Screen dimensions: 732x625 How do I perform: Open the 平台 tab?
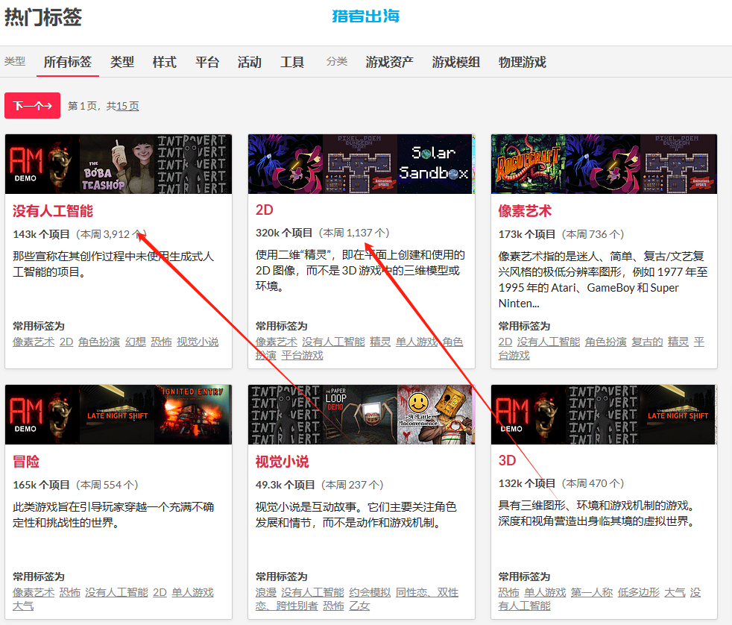[207, 62]
